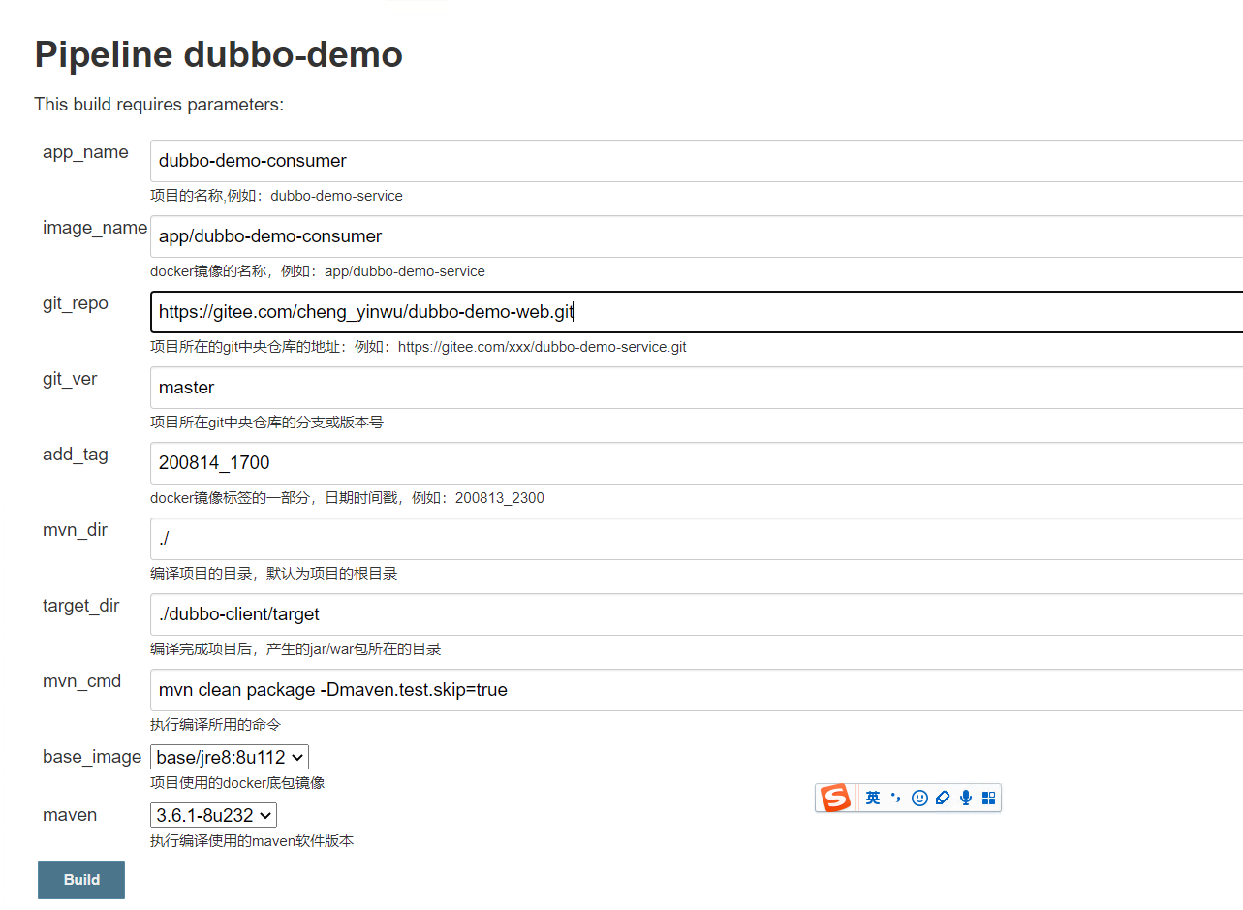This screenshot has width=1243, height=910.
Task: Click the Pipeline dubbo-demo heading
Action: pos(219,55)
